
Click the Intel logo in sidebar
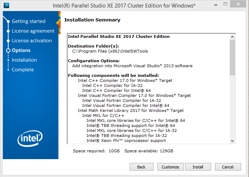[30, 137]
